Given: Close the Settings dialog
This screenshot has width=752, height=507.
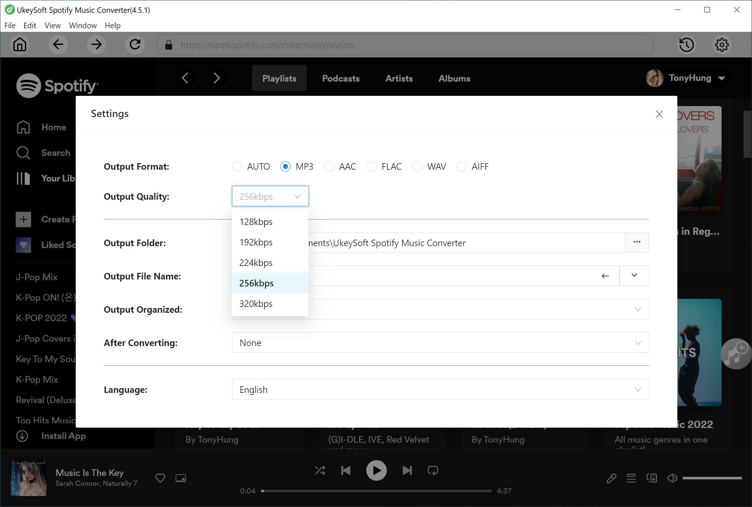Looking at the screenshot, I should tap(659, 114).
